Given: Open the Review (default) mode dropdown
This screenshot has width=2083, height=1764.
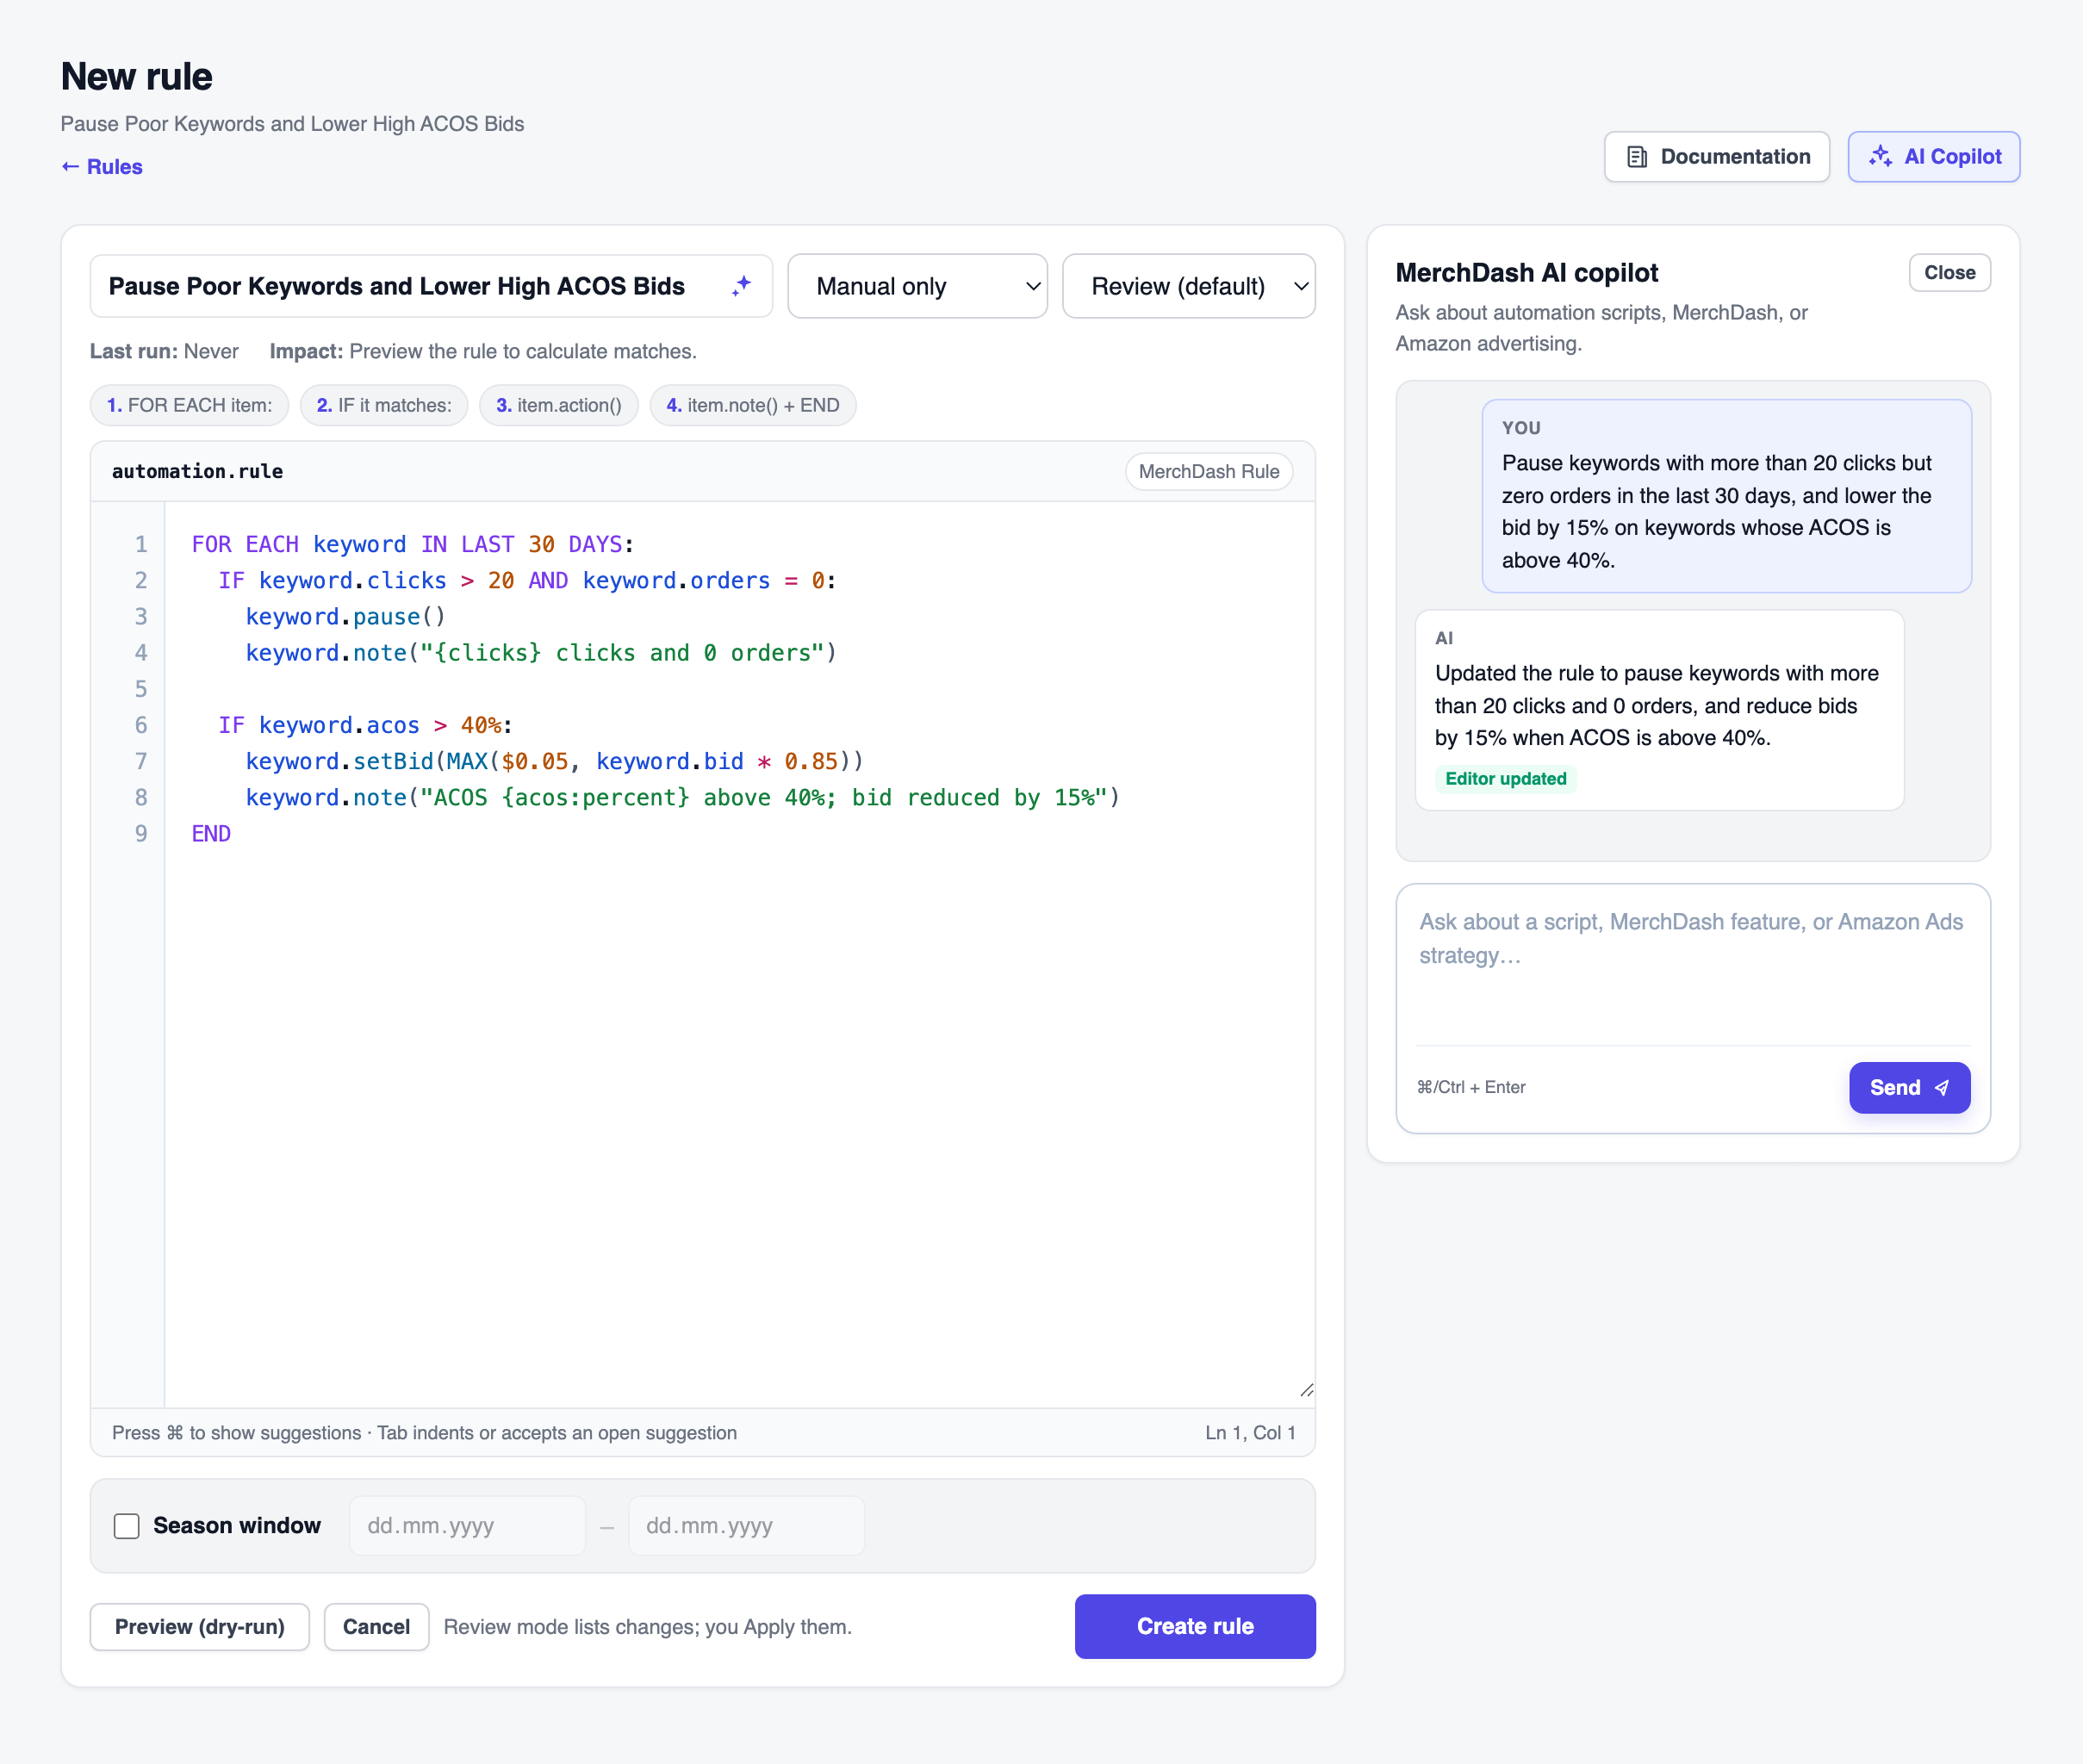Looking at the screenshot, I should (1188, 286).
